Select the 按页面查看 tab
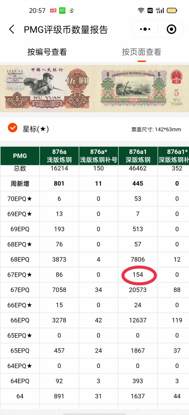Viewport: 189px width, 415px height. (141, 52)
